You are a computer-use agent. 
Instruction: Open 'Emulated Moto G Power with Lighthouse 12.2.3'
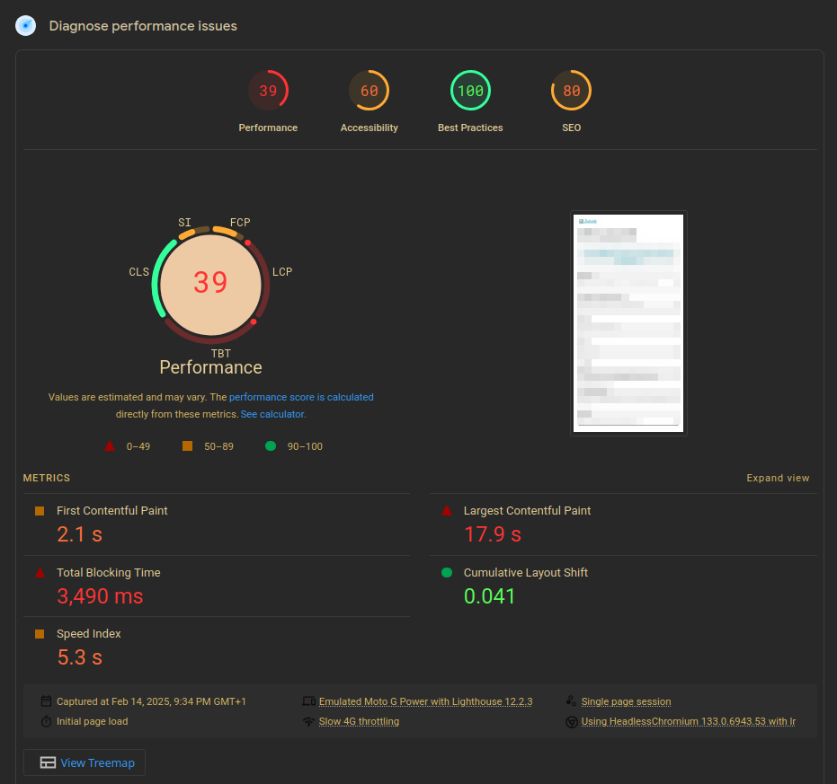[425, 702]
